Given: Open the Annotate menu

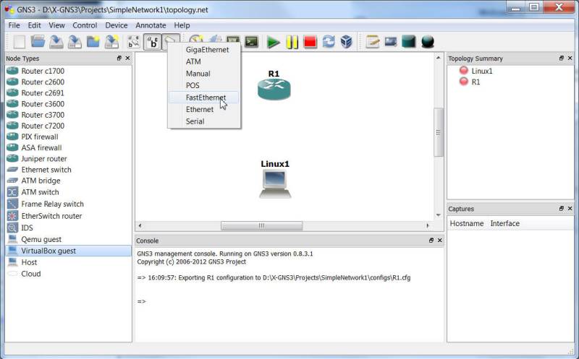Looking at the screenshot, I should click(x=151, y=25).
